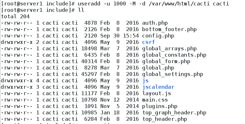Image resolution: width=245 pixels, height=124 pixels.
Task: Click file size 18498 of global_arrays.php
Action: click(89, 49)
